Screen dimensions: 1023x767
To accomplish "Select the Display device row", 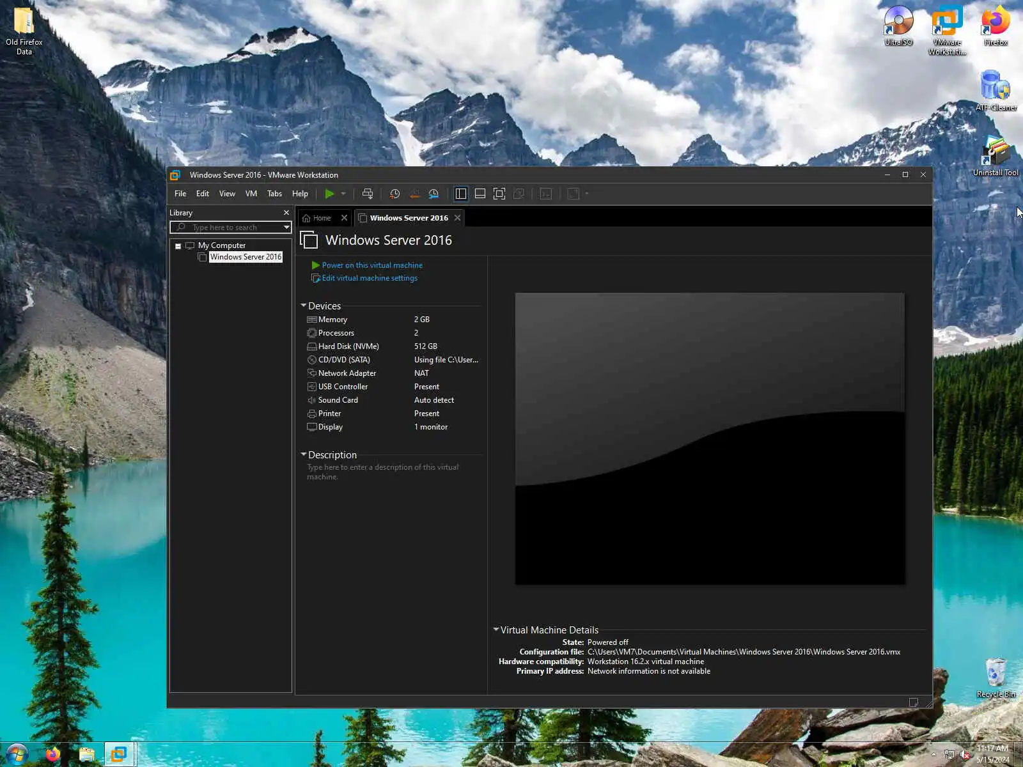I will coord(393,427).
